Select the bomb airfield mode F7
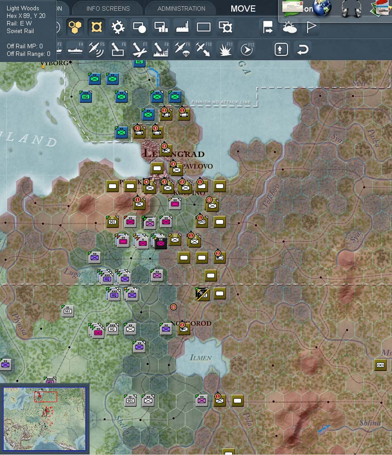 (x=140, y=49)
